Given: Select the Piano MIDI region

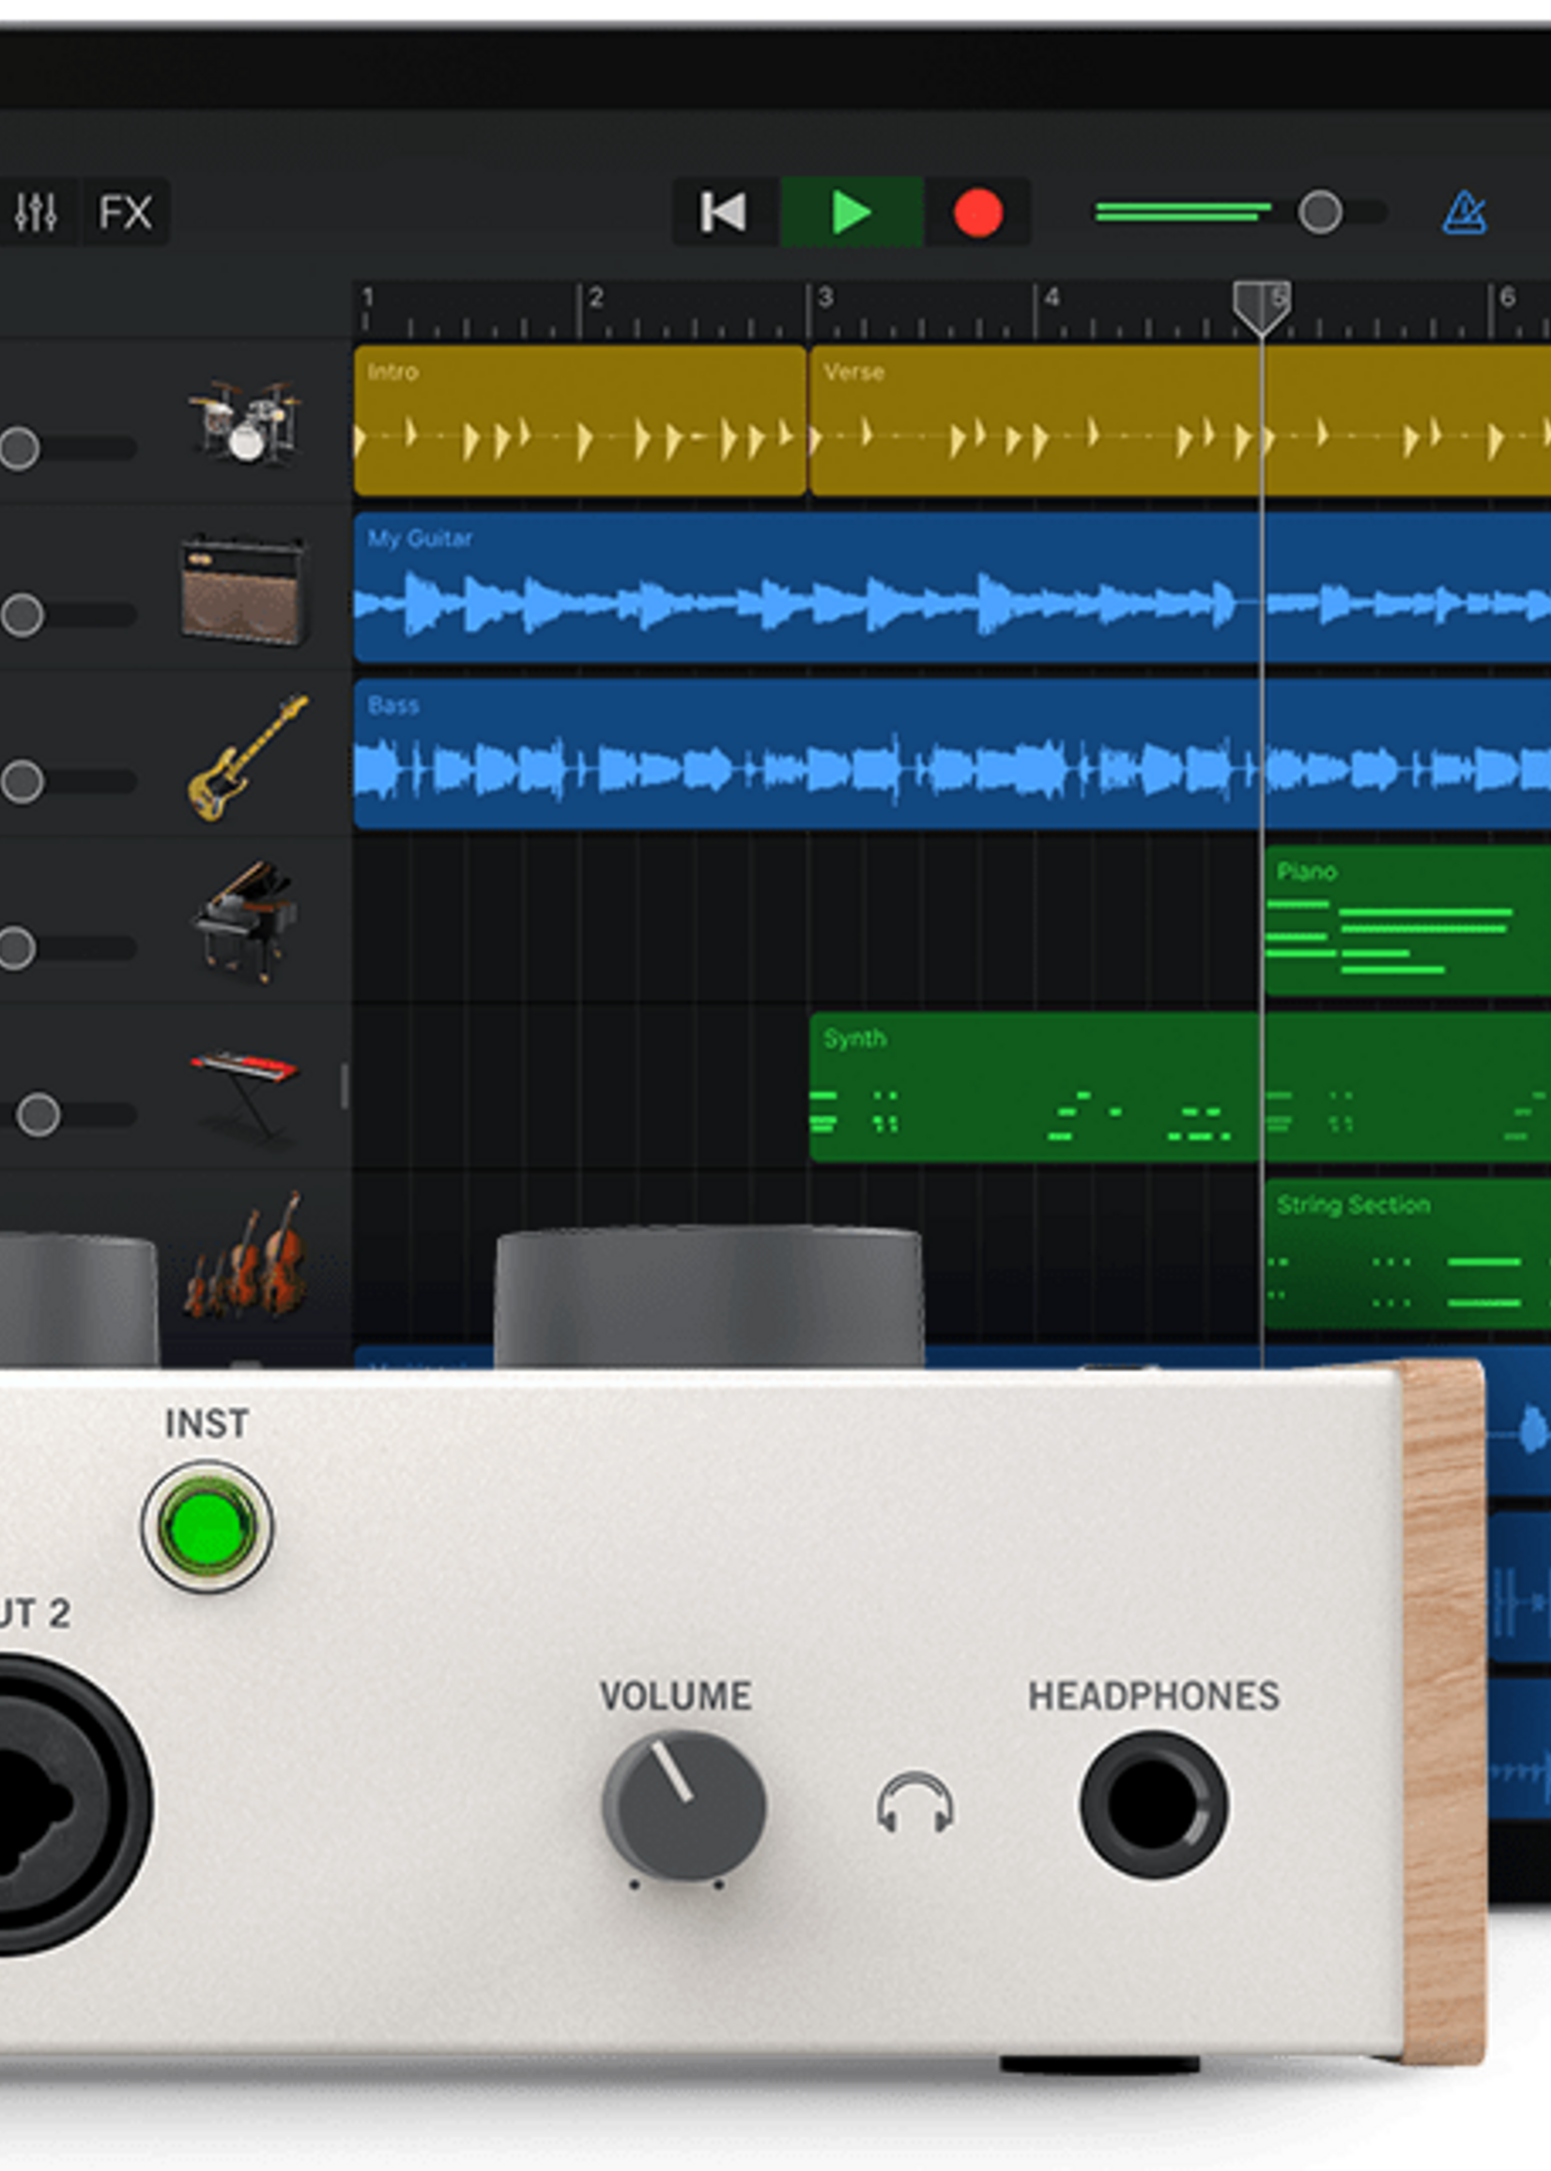Looking at the screenshot, I should coord(1407,922).
